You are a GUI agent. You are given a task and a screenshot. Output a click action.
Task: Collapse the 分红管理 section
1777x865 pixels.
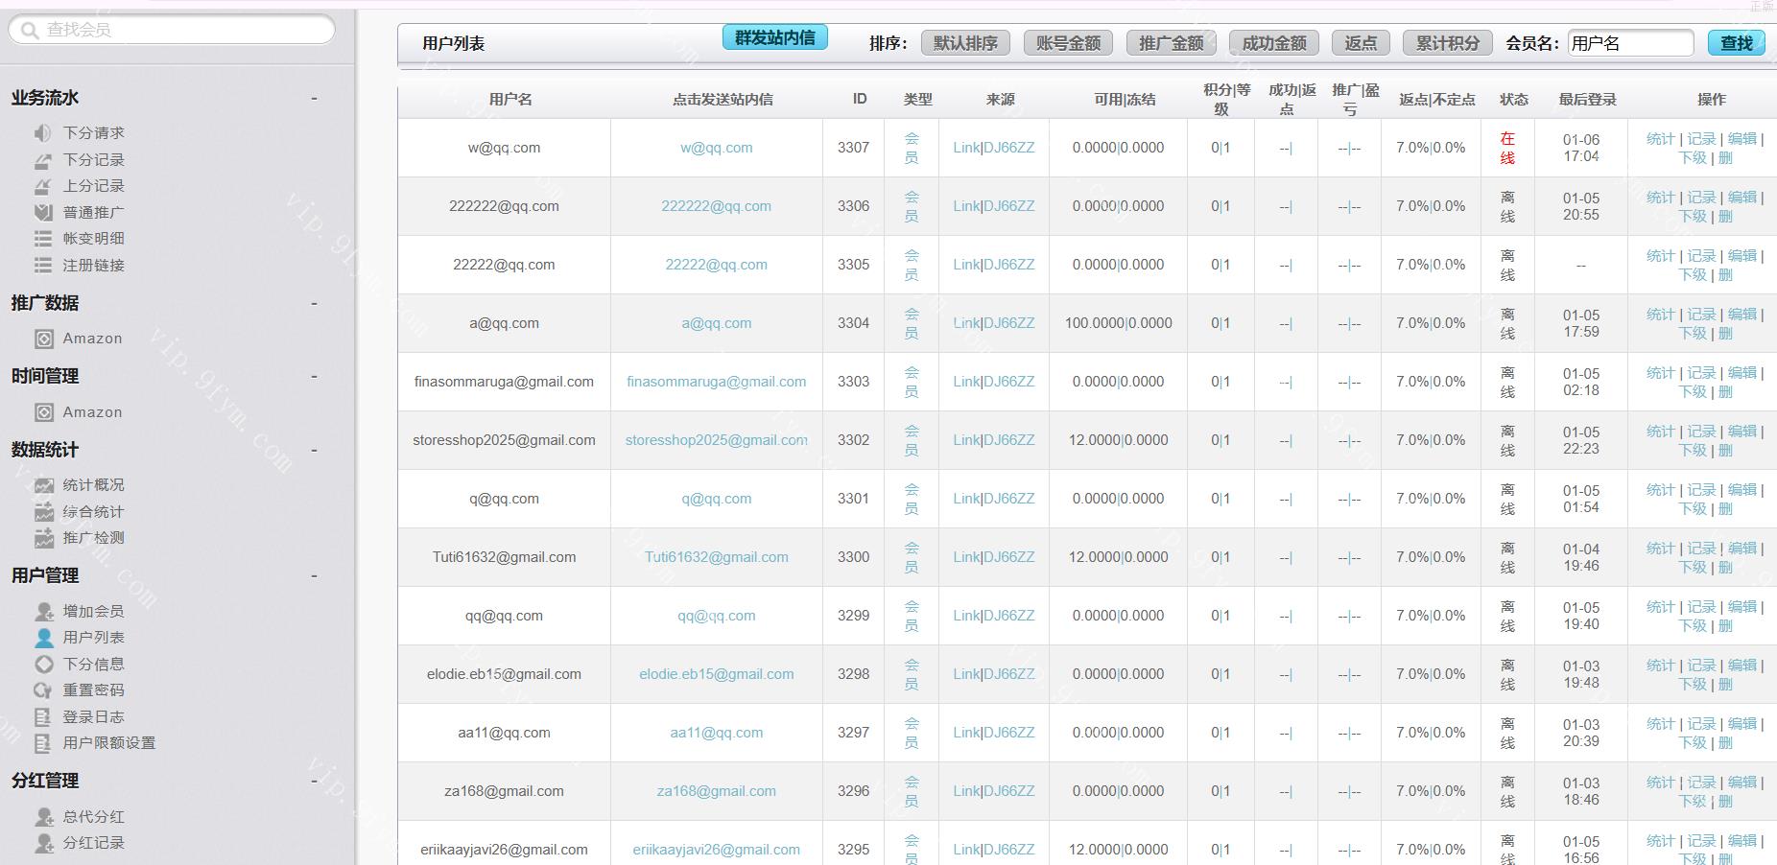point(314,781)
